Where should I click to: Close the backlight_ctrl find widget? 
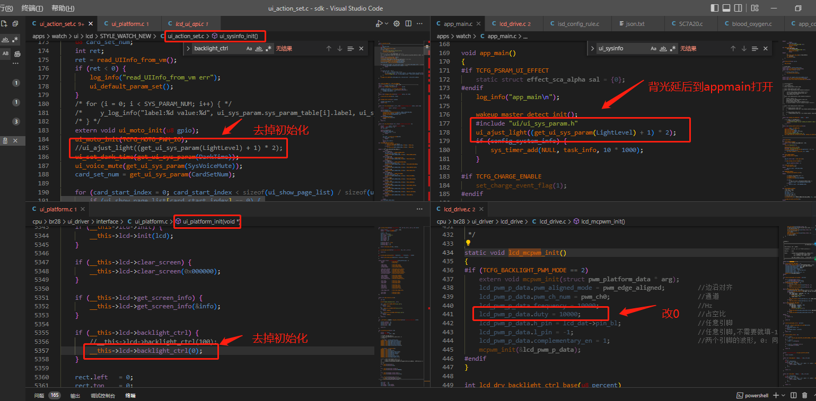[x=361, y=48]
